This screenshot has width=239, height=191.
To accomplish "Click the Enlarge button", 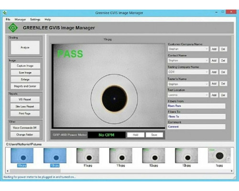I will click(x=25, y=79).
